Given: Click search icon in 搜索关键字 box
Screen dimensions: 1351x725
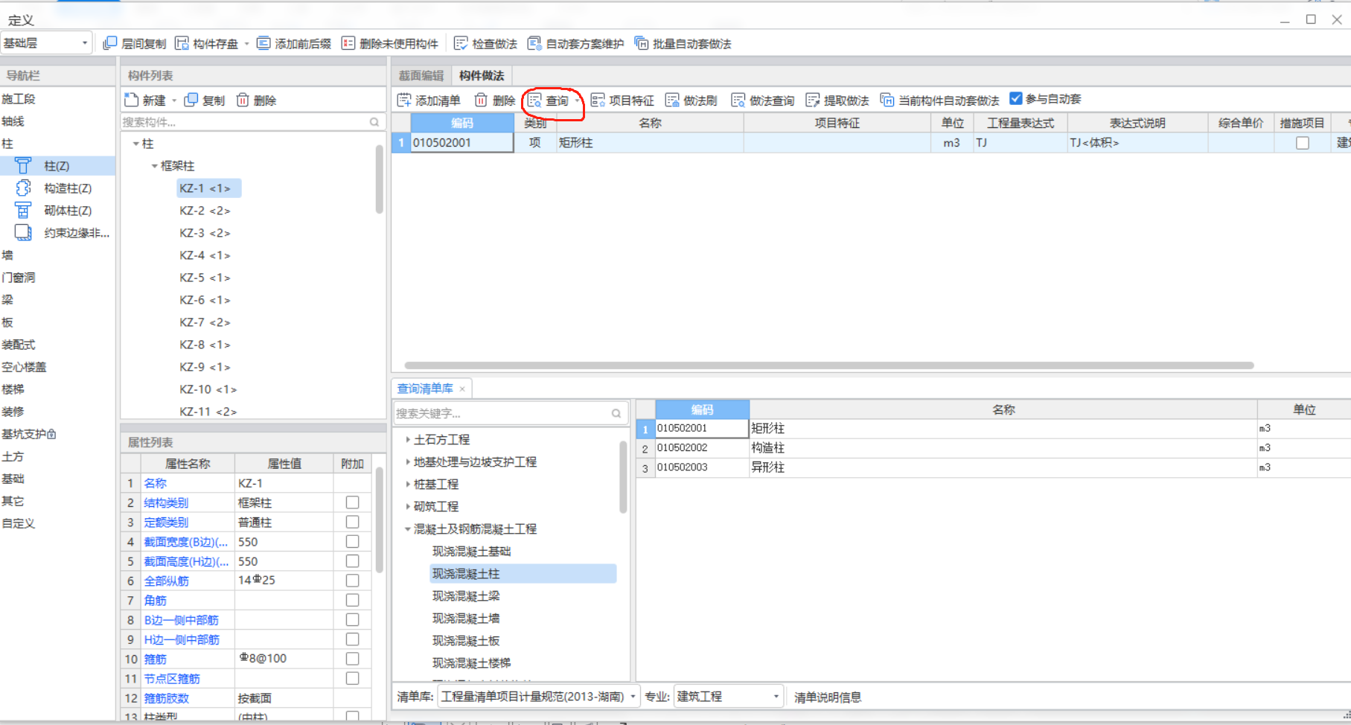Looking at the screenshot, I should [616, 413].
